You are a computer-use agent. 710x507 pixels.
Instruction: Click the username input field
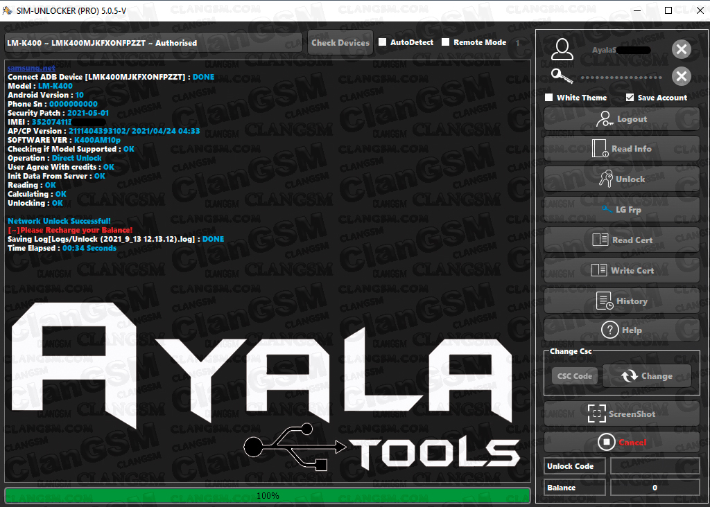pyautogui.click(x=621, y=50)
